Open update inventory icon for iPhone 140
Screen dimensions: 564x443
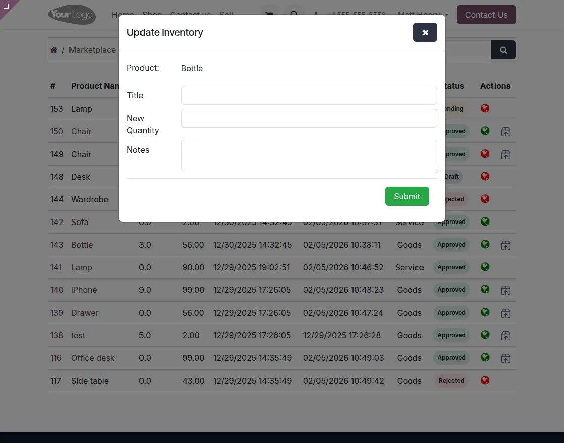point(506,290)
